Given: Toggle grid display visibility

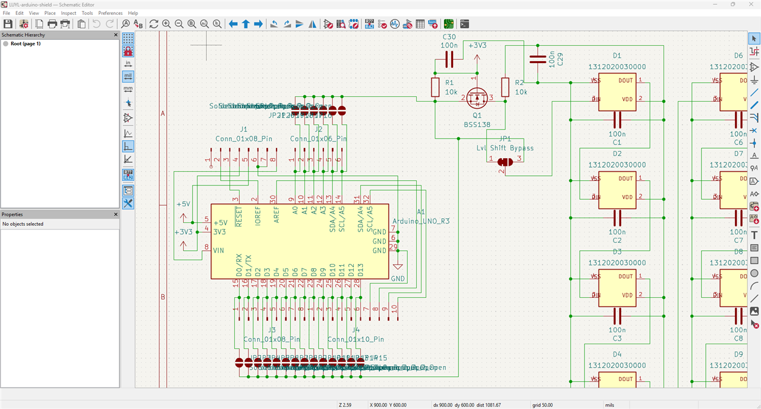Looking at the screenshot, I should coord(128,39).
